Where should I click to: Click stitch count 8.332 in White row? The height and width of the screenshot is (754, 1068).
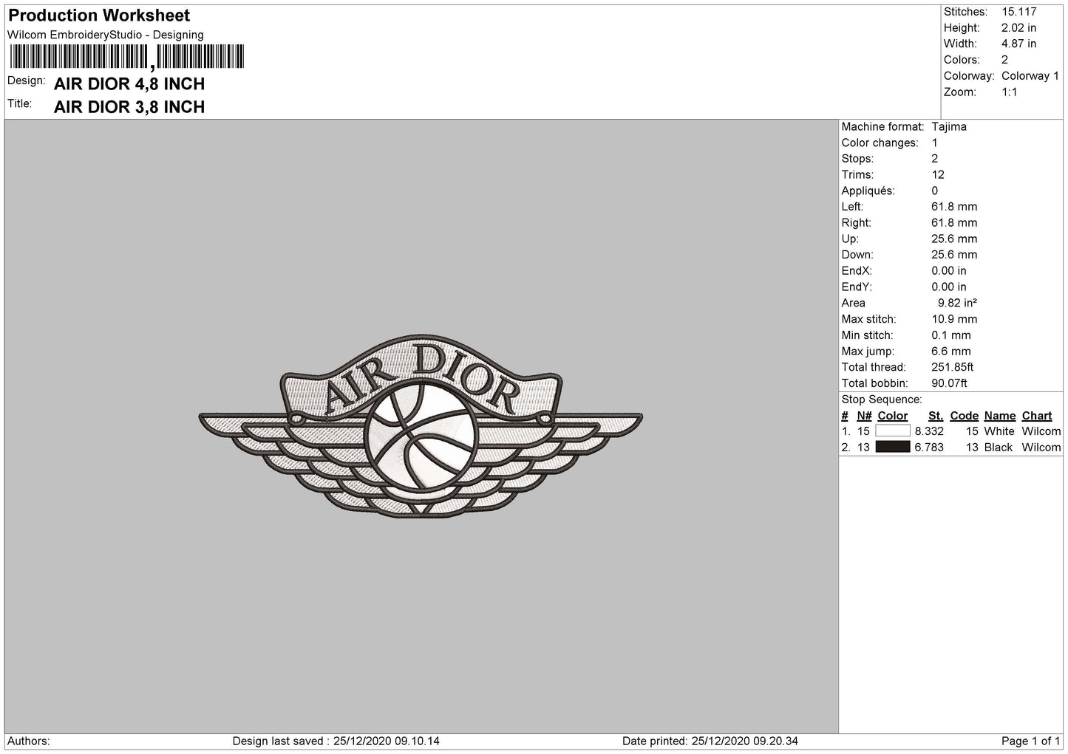[x=929, y=432]
